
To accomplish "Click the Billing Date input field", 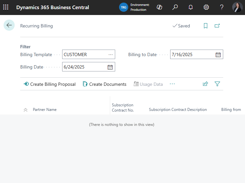I will 84,67.
